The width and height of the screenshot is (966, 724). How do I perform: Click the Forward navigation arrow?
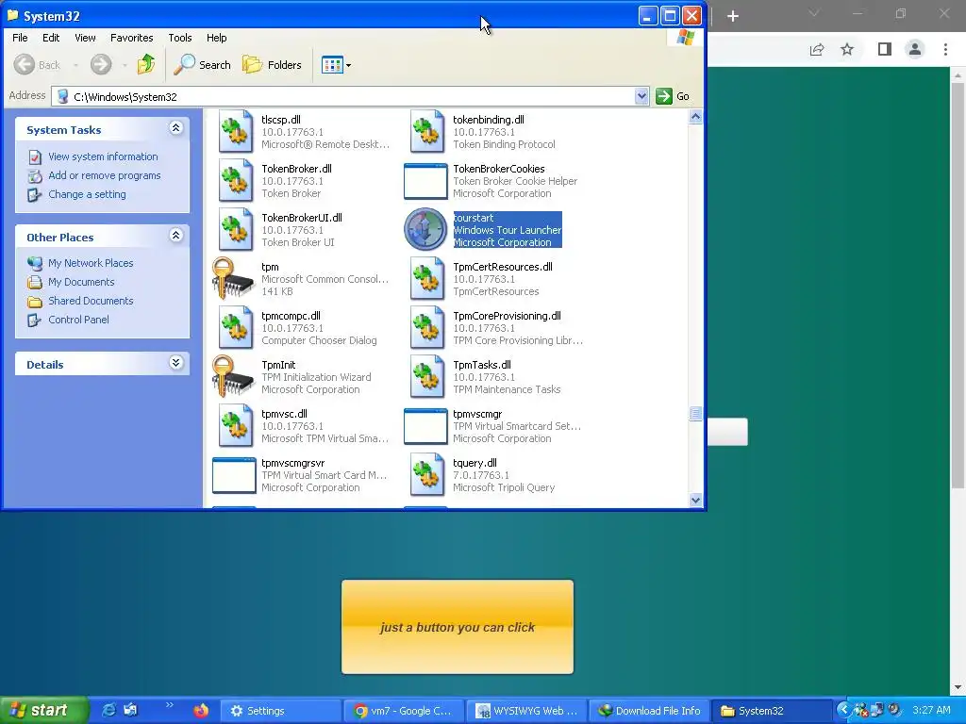(x=101, y=65)
